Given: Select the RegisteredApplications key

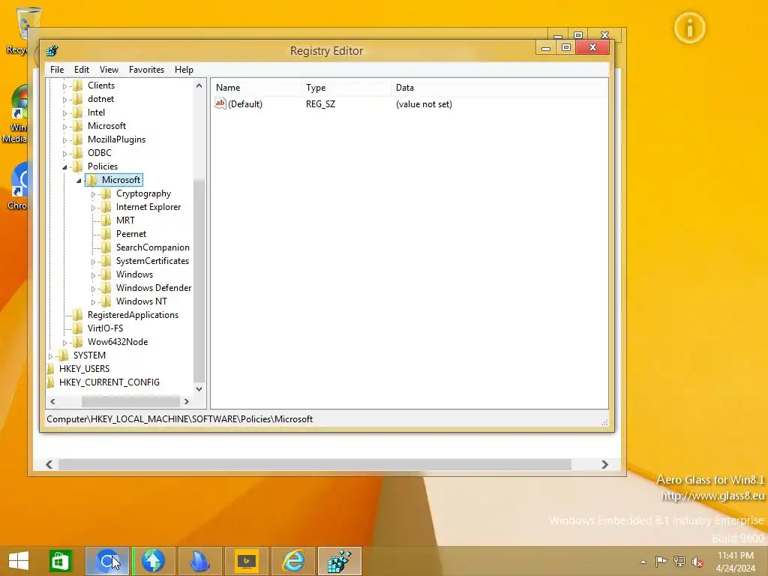Looking at the screenshot, I should click(x=133, y=315).
